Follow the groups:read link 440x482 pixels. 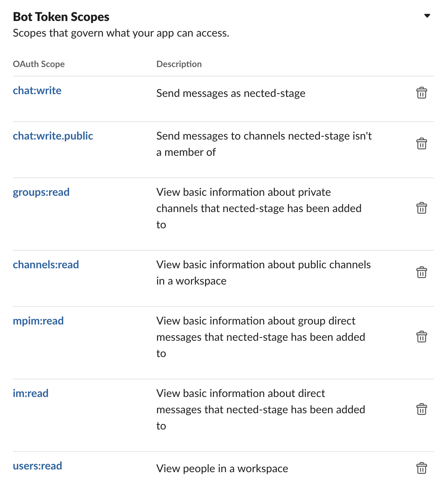point(41,192)
